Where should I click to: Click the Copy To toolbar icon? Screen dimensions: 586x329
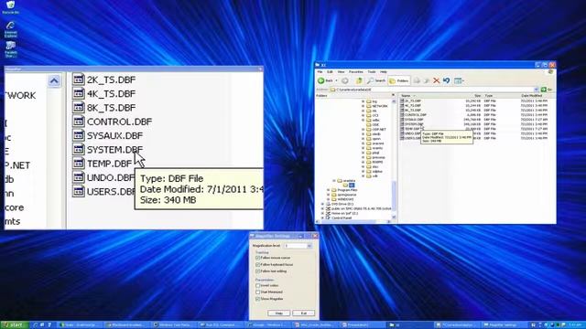[426, 80]
